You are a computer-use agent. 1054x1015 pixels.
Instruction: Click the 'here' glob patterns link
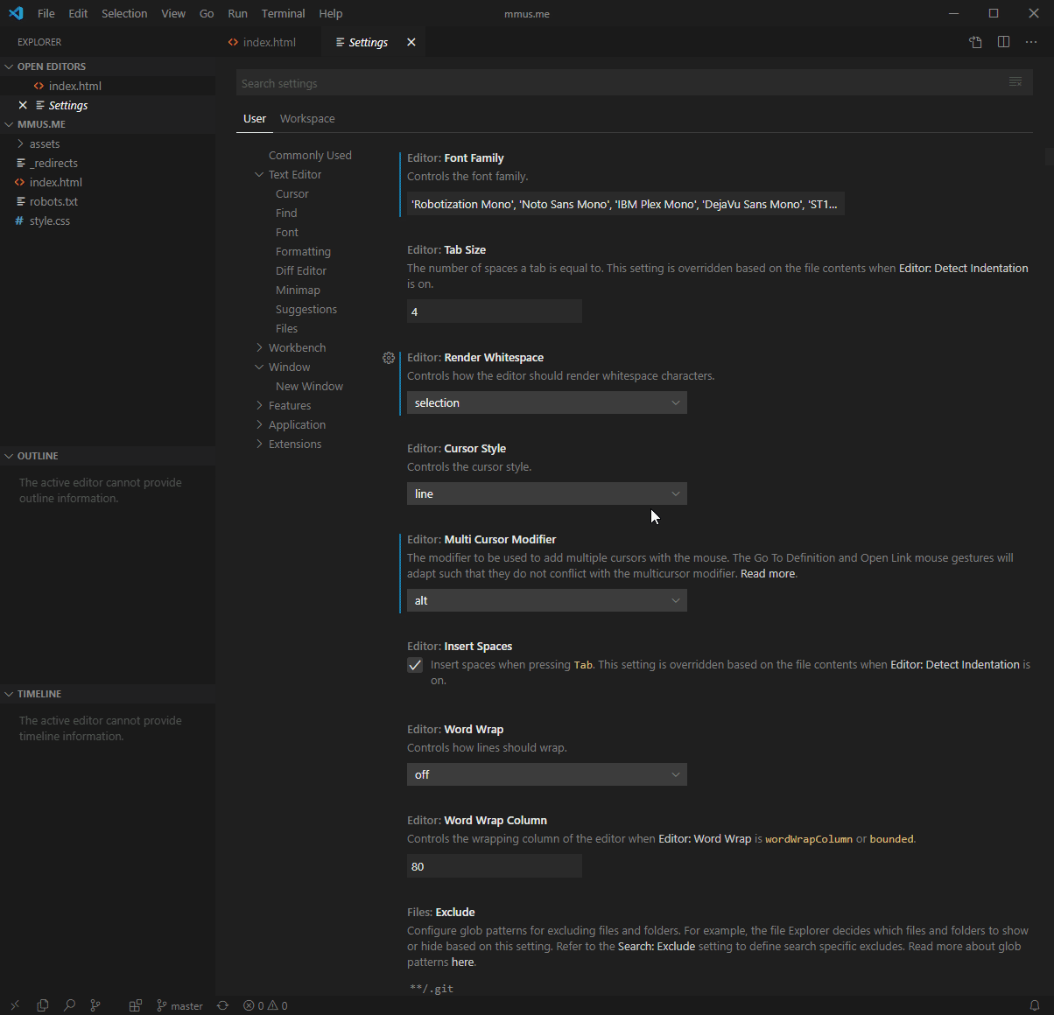[x=463, y=962]
